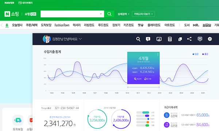Toggle the 입금 legend dot on chart
The height and width of the screenshot is (131, 219).
[193, 54]
